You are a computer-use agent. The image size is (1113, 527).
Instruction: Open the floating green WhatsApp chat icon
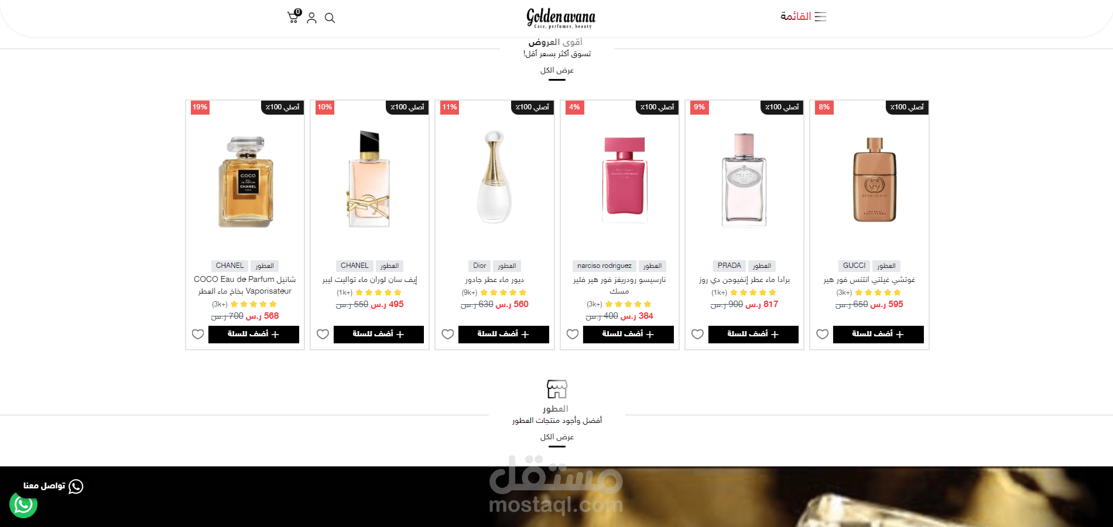coord(23,504)
